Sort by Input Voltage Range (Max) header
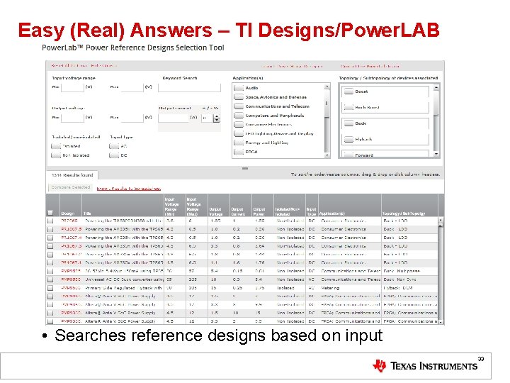 [x=197, y=205]
